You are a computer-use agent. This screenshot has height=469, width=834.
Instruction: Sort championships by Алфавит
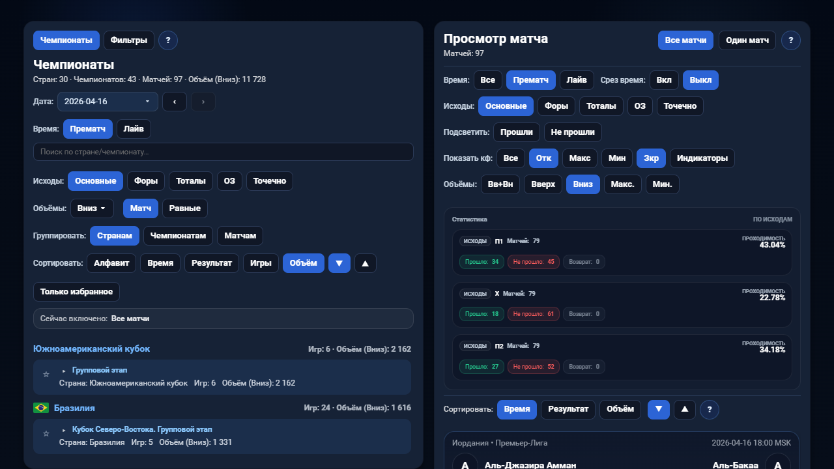(111, 263)
